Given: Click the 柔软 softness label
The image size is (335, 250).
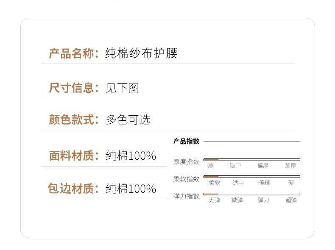Looking at the screenshot, I should coord(214,183).
